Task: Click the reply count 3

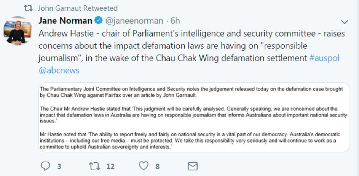Action: click(59, 166)
